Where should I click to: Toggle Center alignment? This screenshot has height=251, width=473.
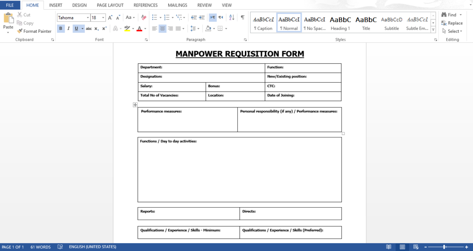pyautogui.click(x=162, y=29)
